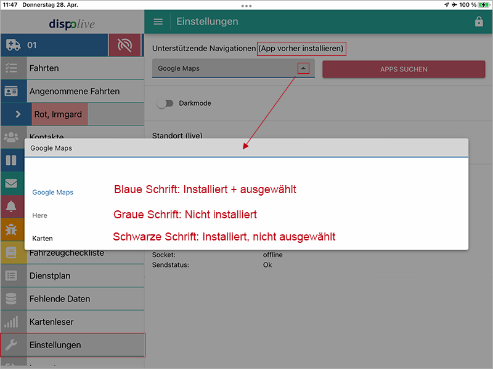493x369 pixels.
Task: Tap the Standort (live) heading
Action: 177,135
